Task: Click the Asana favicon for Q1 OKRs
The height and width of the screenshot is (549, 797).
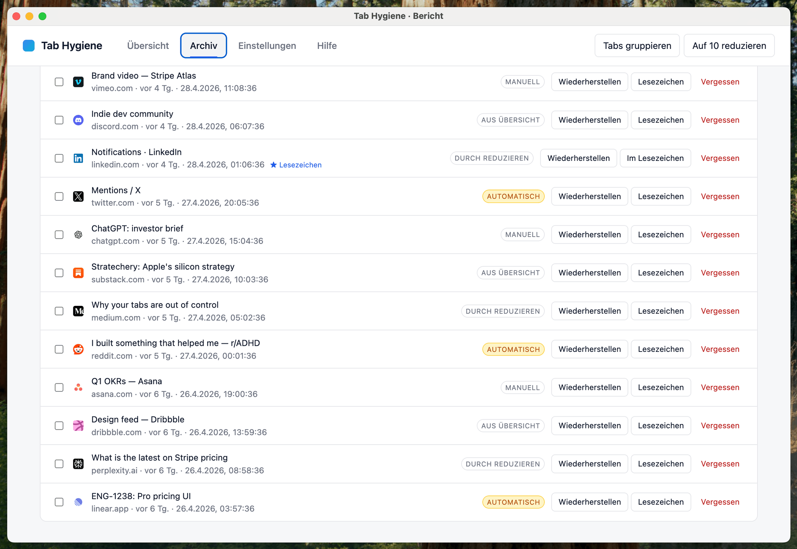Action: click(x=78, y=387)
